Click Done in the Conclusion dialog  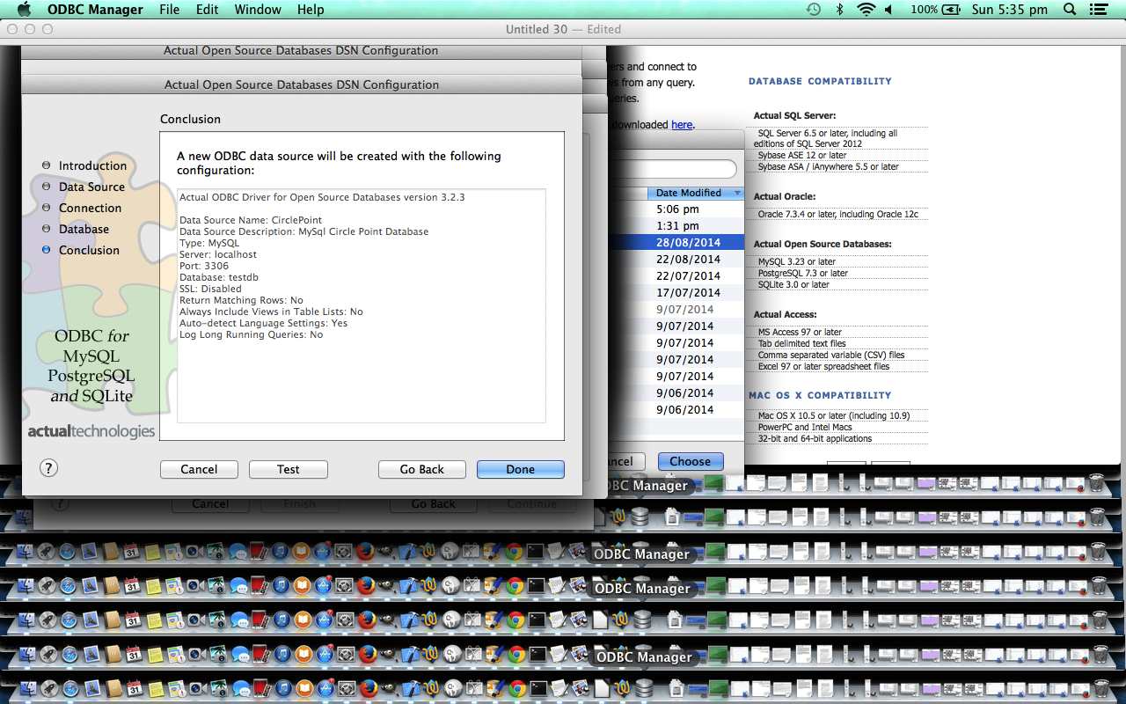(521, 469)
